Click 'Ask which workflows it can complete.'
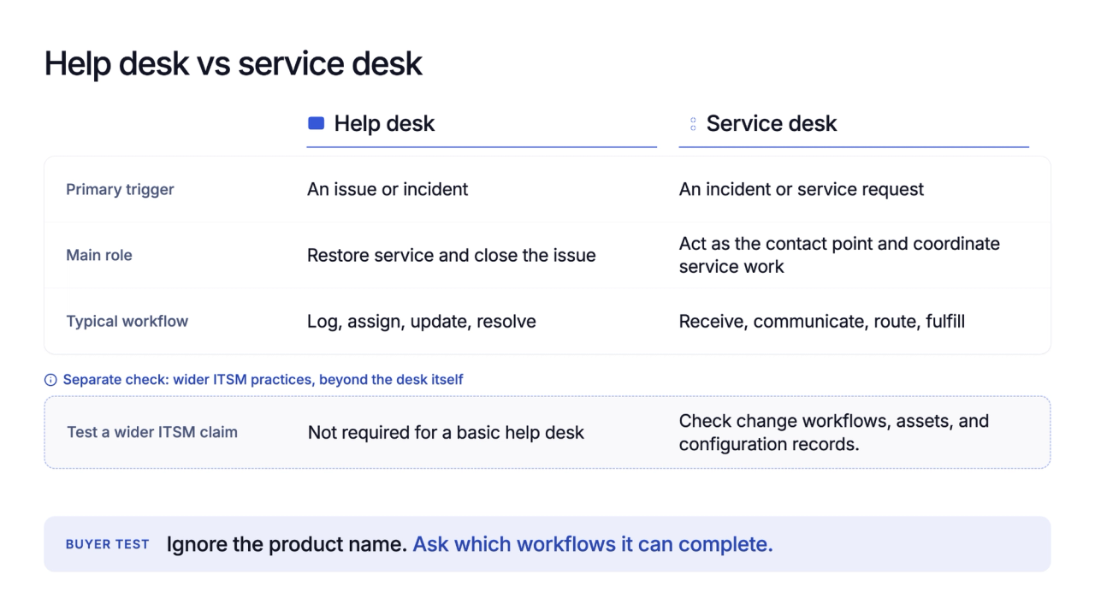Viewport: 1095px width, 616px height. click(593, 544)
